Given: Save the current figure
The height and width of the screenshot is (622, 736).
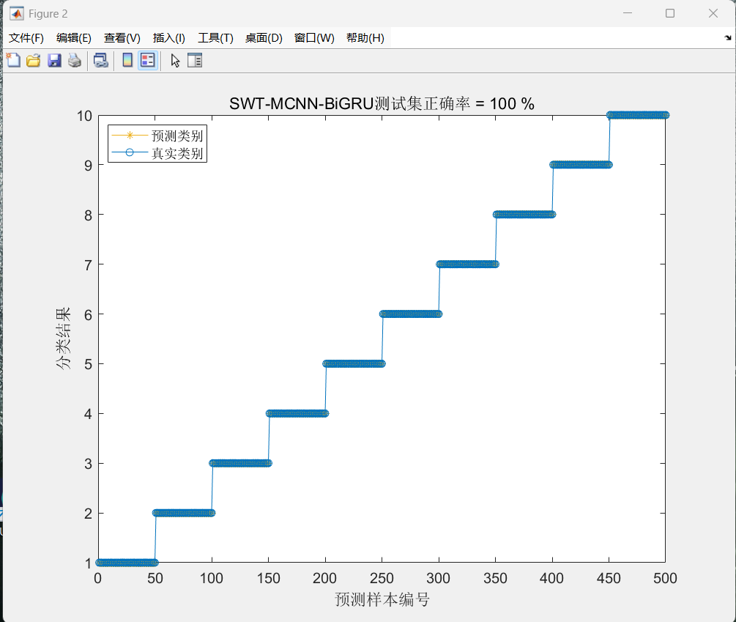Looking at the screenshot, I should pos(54,60).
